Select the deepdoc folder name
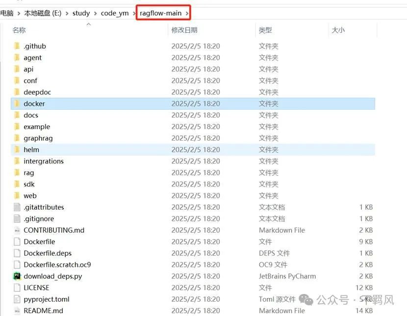The height and width of the screenshot is (316, 407). click(37, 92)
